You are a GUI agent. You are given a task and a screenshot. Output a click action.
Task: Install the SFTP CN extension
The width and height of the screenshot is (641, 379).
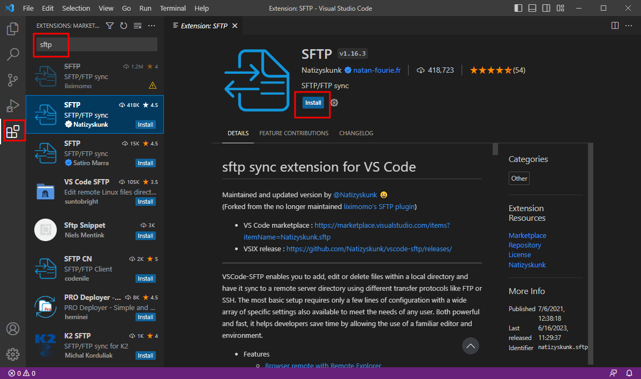point(146,279)
